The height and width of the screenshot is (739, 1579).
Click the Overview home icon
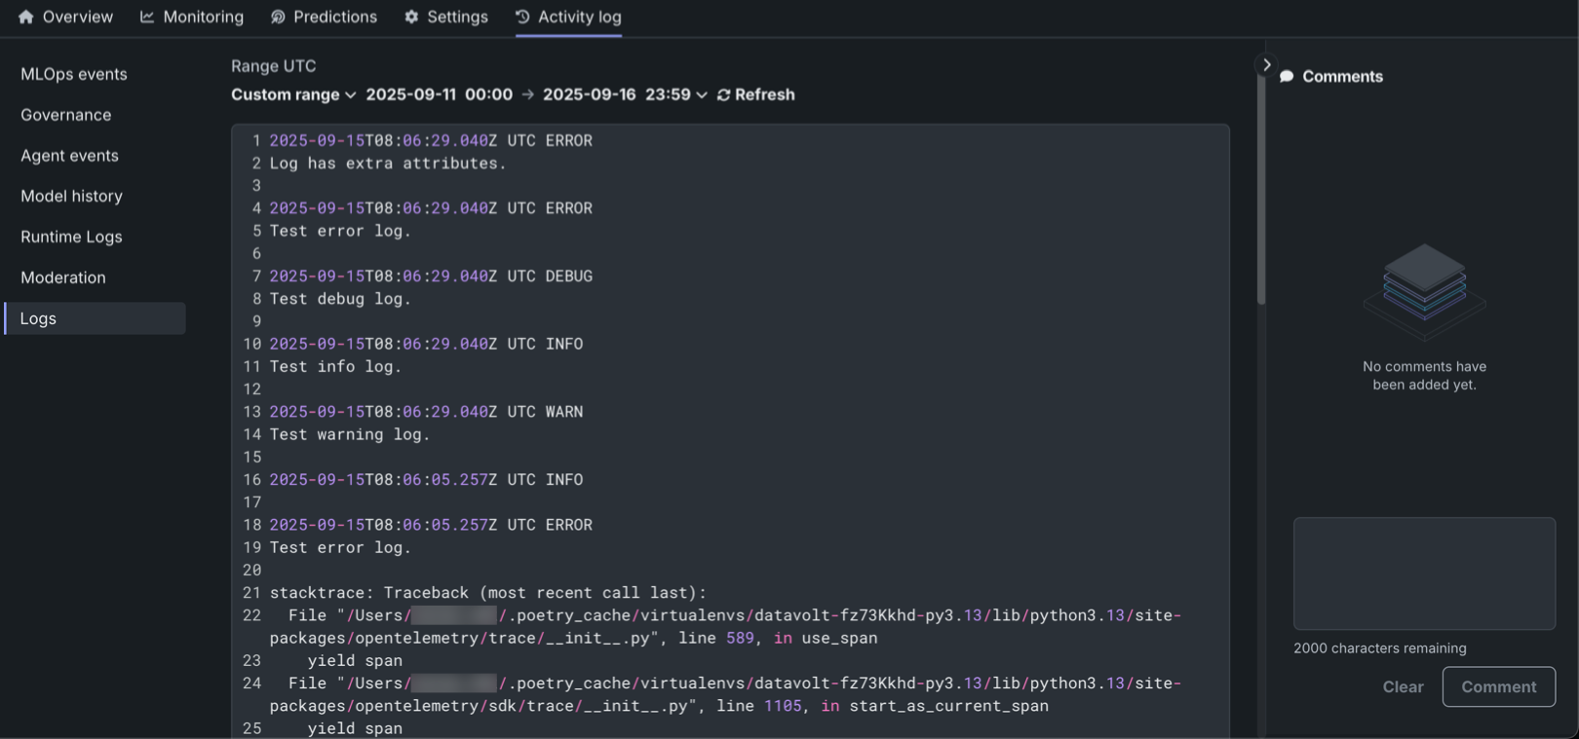click(x=25, y=17)
